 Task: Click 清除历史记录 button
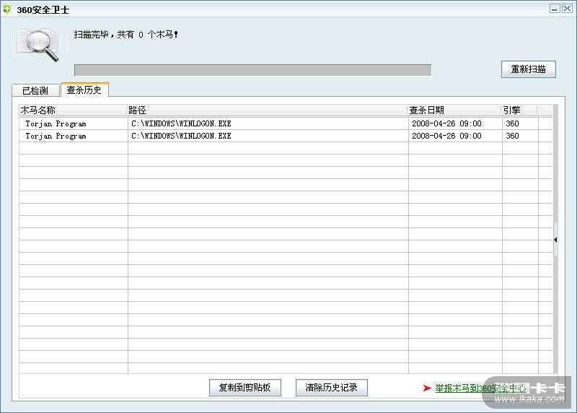pyautogui.click(x=332, y=388)
